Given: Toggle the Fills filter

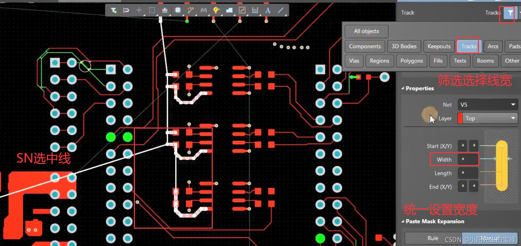Looking at the screenshot, I should pos(438,61).
